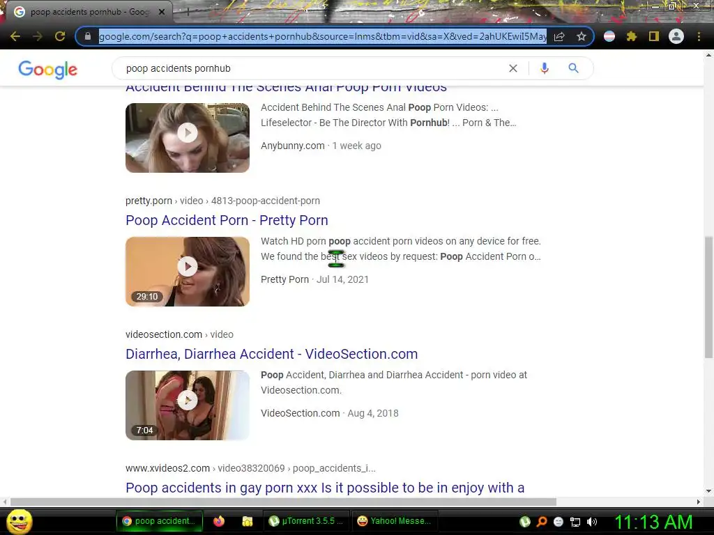Image resolution: width=714 pixels, height=535 pixels.
Task: Click the horizontal scrollbar left arrow
Action: click(5, 502)
